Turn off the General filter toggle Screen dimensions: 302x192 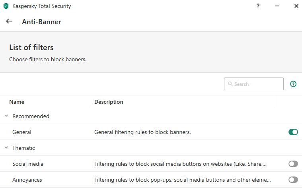point(293,132)
